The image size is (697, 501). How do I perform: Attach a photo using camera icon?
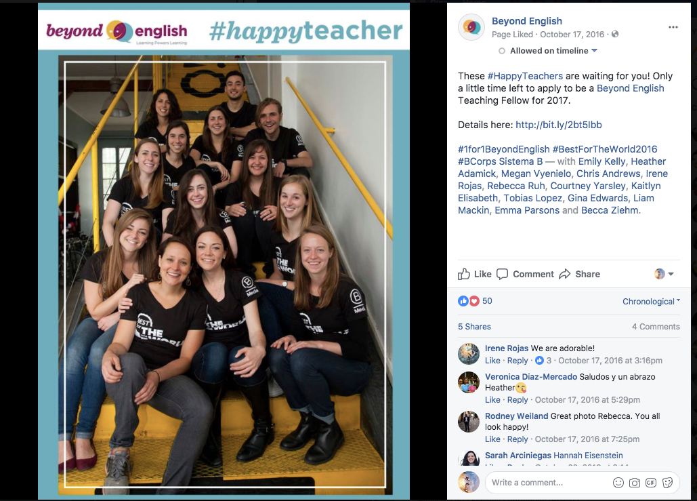(634, 483)
